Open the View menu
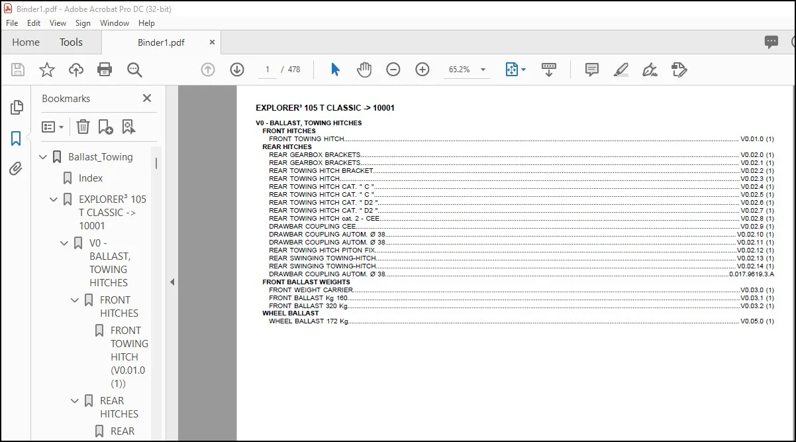Screen dimensions: 796x442 click(58, 23)
